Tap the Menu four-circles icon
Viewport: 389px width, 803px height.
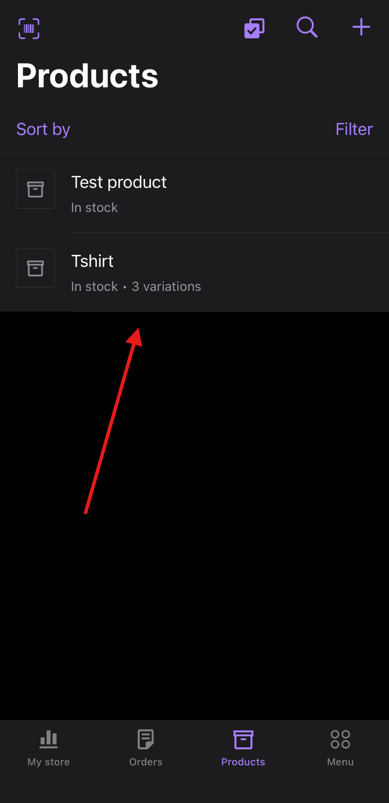click(340, 739)
